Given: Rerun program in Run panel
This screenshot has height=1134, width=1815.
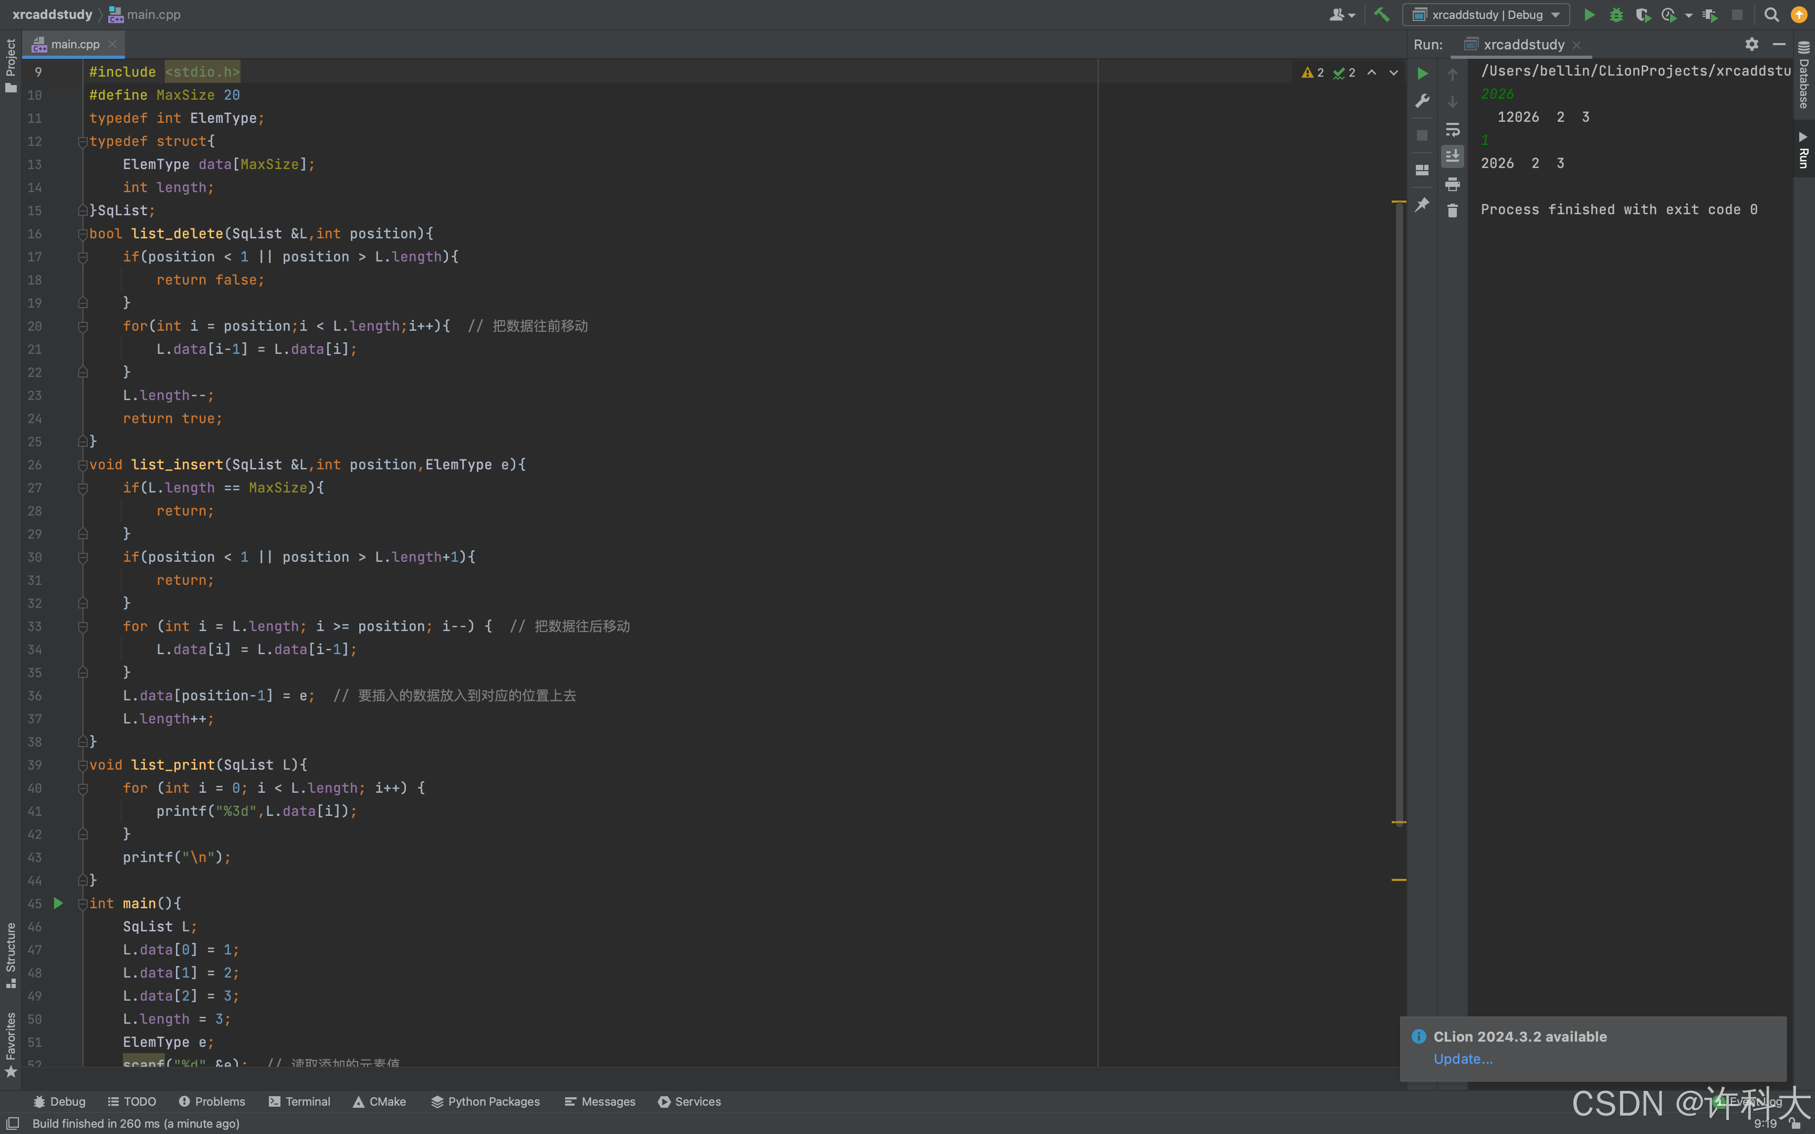Looking at the screenshot, I should click(1422, 73).
